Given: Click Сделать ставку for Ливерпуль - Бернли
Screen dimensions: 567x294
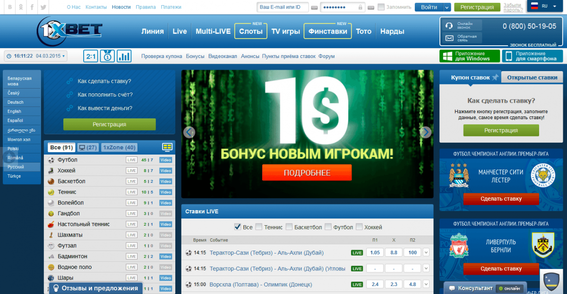Looking at the screenshot, I should point(501,269).
